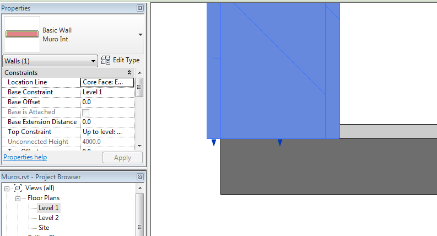Viewport: 437px width, 236px height.
Task: Select the Floor Plans tree item
Action: [x=44, y=198]
